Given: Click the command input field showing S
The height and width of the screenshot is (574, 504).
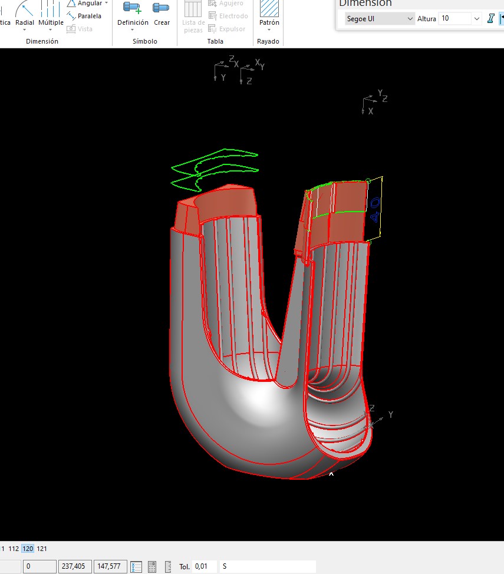Looking at the screenshot, I should (268, 566).
